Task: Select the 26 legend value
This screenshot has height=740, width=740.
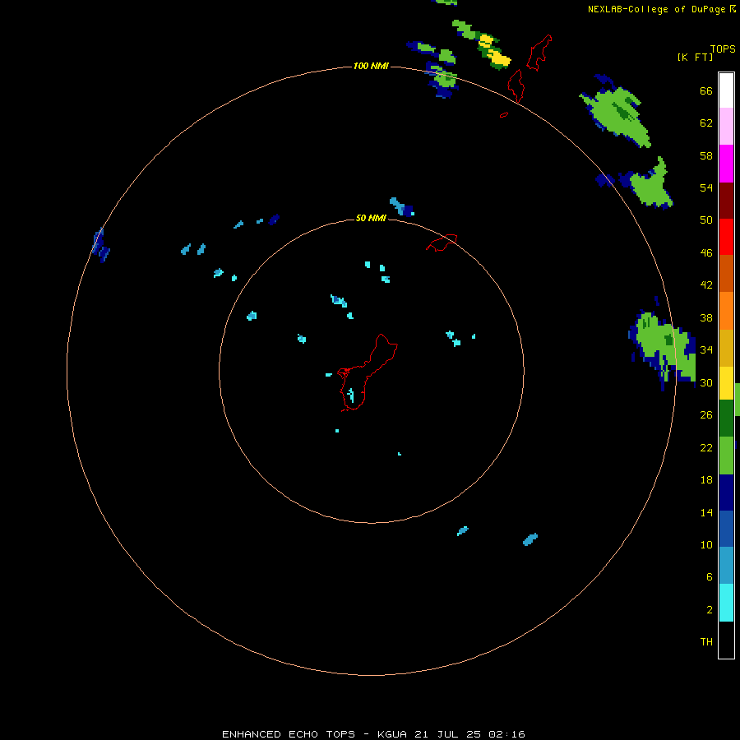Action: point(706,415)
